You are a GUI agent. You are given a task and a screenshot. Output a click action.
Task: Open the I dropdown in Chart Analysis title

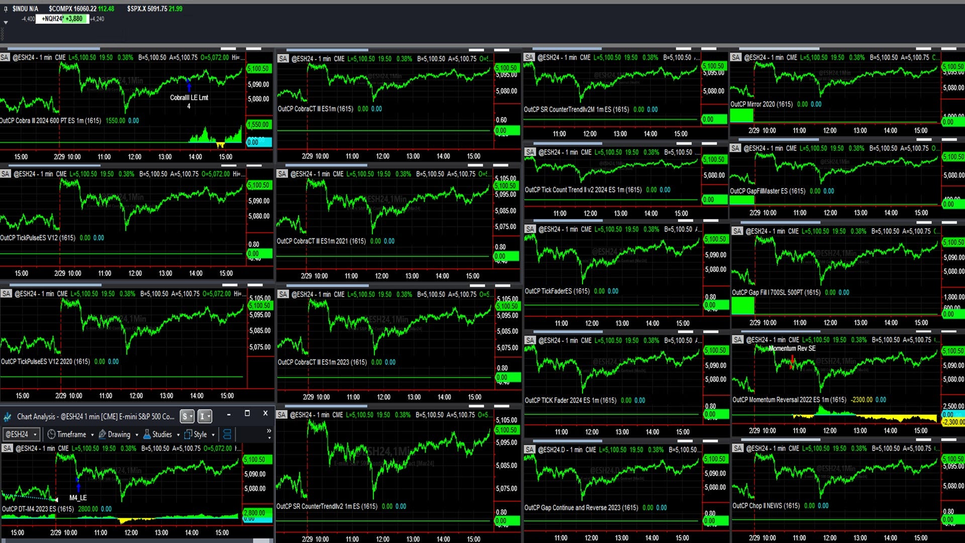pos(205,416)
